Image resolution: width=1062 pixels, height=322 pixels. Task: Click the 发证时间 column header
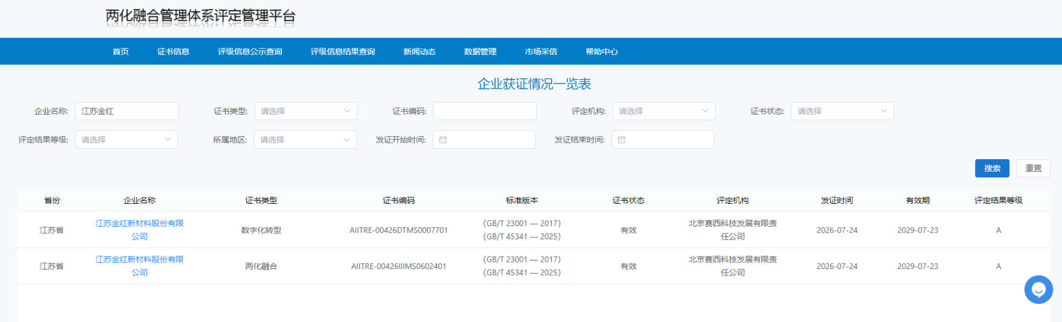tap(837, 200)
